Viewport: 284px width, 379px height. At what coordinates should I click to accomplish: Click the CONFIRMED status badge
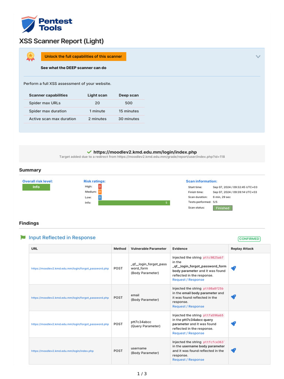point(249,239)
